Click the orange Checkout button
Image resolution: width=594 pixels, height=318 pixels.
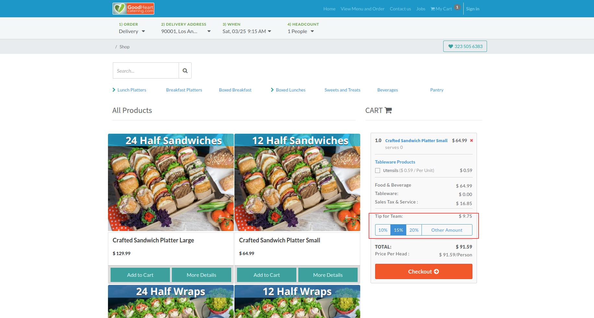click(424, 271)
